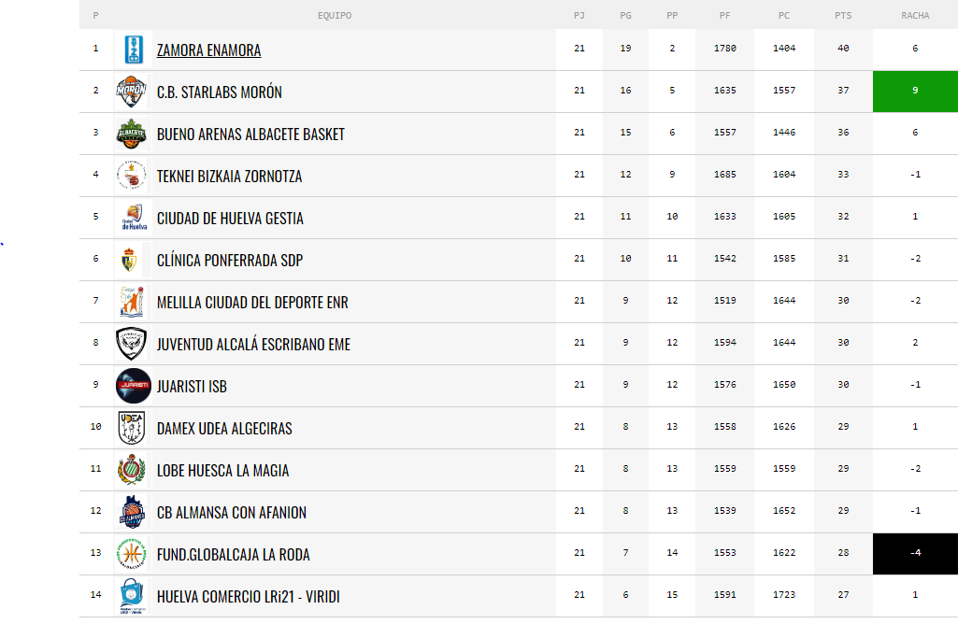Image resolution: width=972 pixels, height=624 pixels.
Task: Sort table by the PTS column header
Action: coord(843,16)
